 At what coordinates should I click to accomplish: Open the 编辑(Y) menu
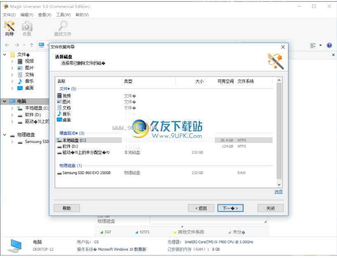pyautogui.click(x=27, y=15)
